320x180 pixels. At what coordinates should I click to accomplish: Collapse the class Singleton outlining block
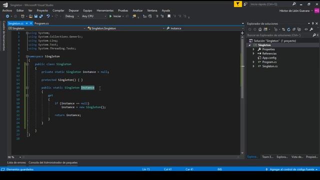[27, 64]
